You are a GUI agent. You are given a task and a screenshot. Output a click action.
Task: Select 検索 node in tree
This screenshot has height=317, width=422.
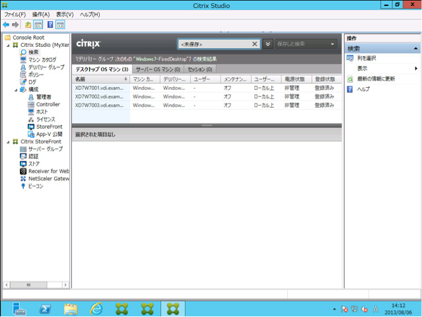click(34, 52)
